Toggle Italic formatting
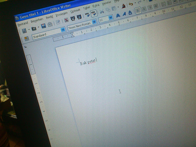This screenshot has height=147, width=196. coord(124,14)
